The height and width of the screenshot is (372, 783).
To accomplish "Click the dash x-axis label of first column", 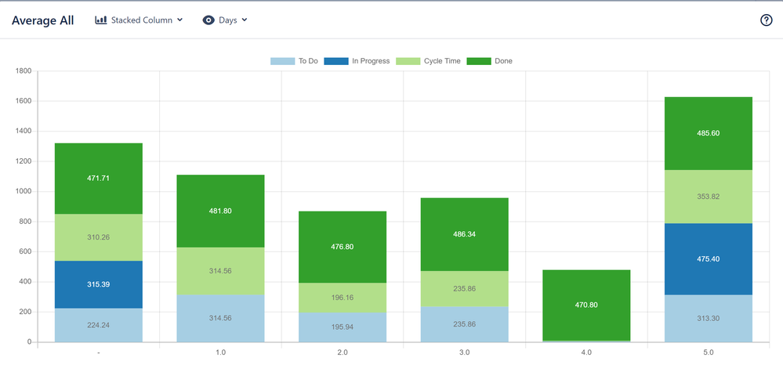I will pos(99,352).
